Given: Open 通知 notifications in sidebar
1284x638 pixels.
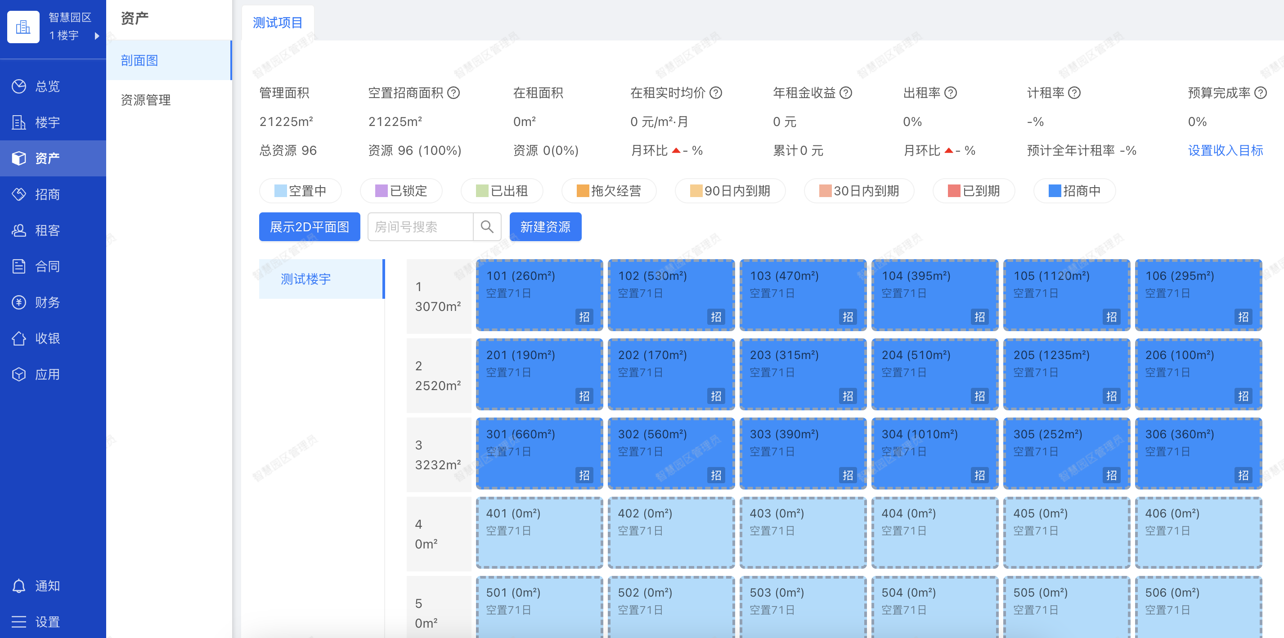Looking at the screenshot, I should click(53, 586).
